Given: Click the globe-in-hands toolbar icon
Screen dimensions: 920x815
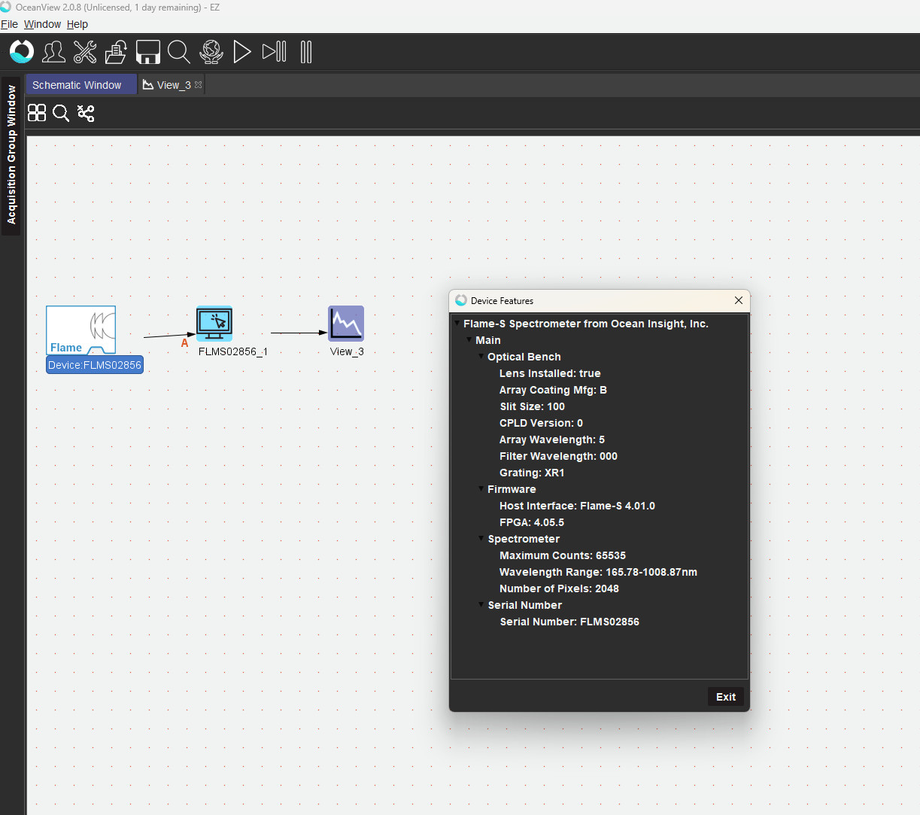Looking at the screenshot, I should point(211,52).
